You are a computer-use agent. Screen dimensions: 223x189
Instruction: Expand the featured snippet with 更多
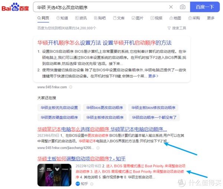tap(153, 76)
